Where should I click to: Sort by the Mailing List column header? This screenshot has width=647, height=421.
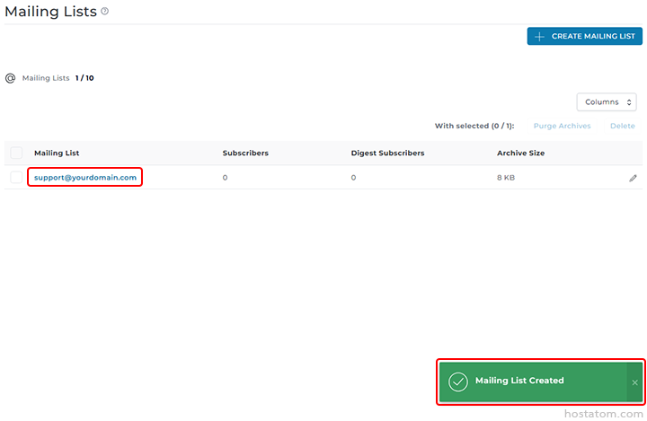click(57, 153)
